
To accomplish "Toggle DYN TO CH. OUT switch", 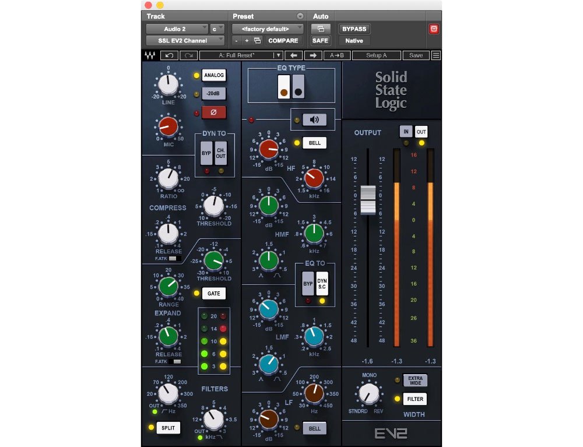I will pos(220,153).
